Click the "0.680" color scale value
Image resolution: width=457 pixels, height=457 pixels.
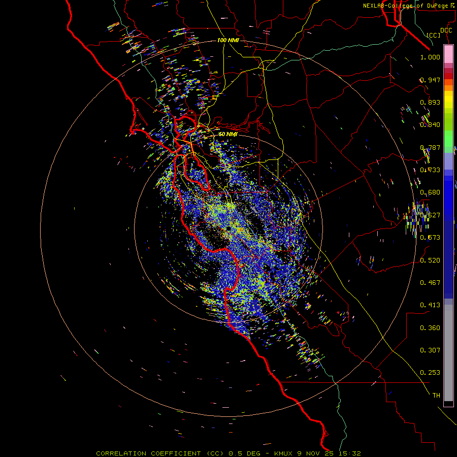(430, 192)
